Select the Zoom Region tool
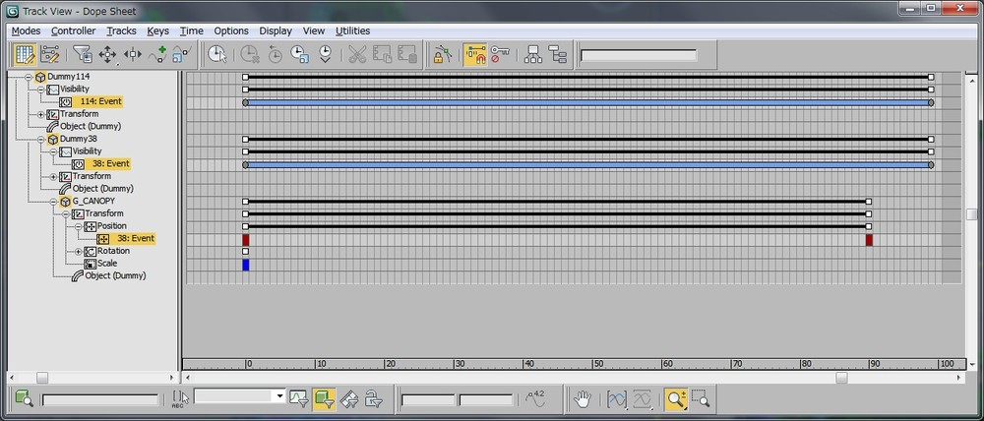 pyautogui.click(x=701, y=399)
